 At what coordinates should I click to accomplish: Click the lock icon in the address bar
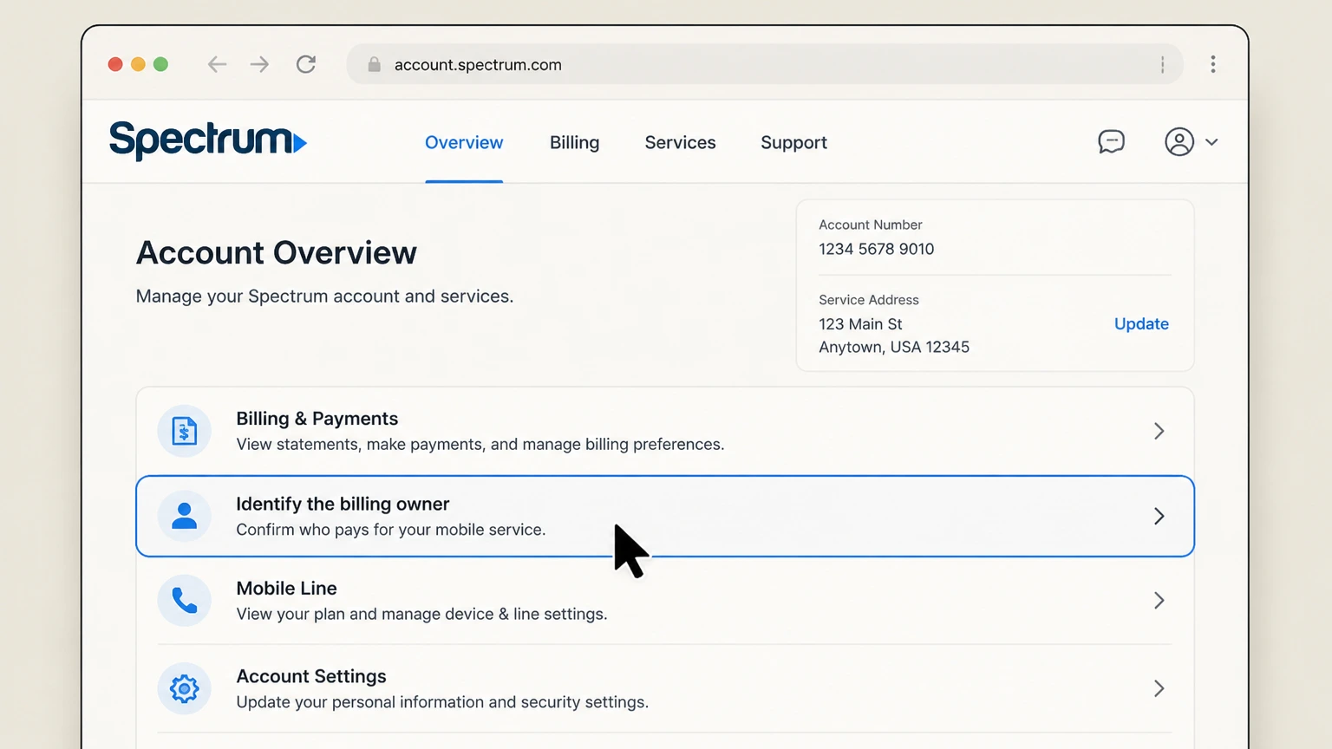coord(374,64)
